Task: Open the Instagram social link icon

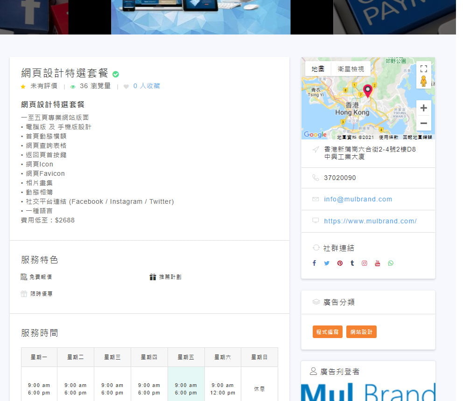Action: (x=364, y=263)
